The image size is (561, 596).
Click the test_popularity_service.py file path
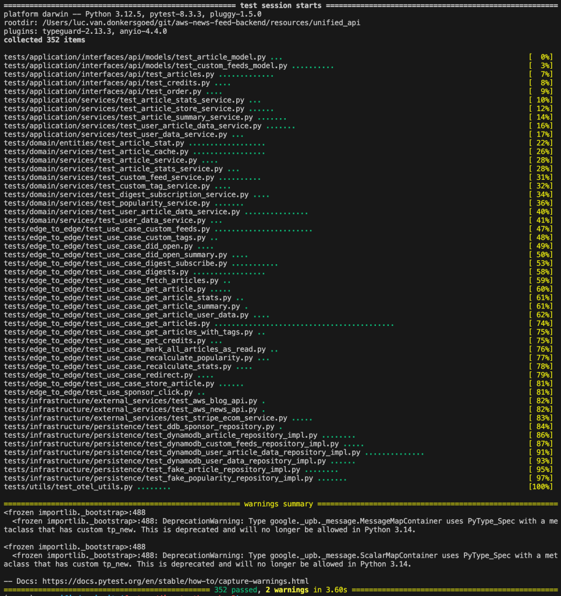(x=106, y=203)
